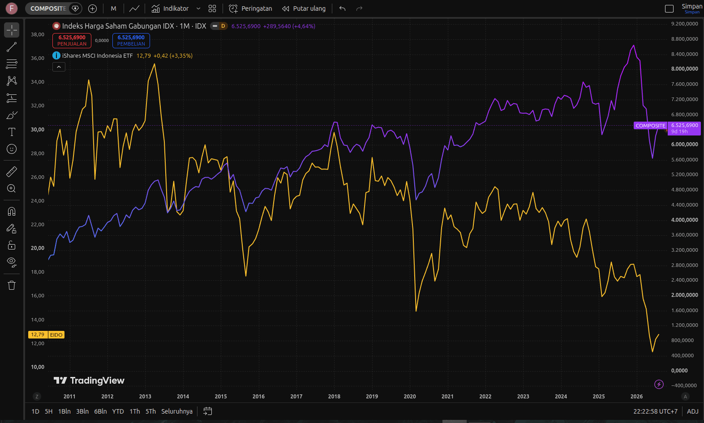The width and height of the screenshot is (704, 423).
Task: Create an alert with Peringatan
Action: (251, 8)
